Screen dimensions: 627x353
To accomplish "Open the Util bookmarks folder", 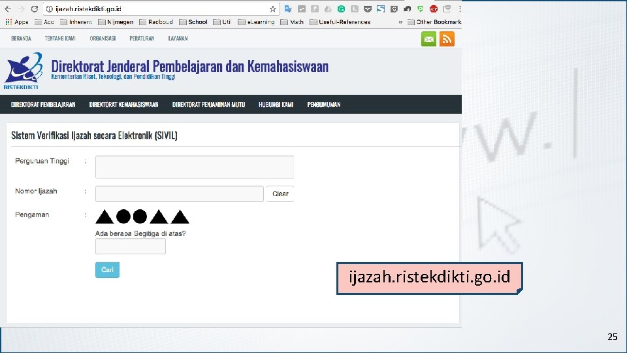I will 222,22.
